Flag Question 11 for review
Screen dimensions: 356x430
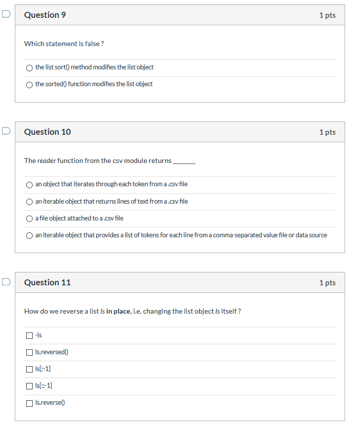[x=5, y=280]
